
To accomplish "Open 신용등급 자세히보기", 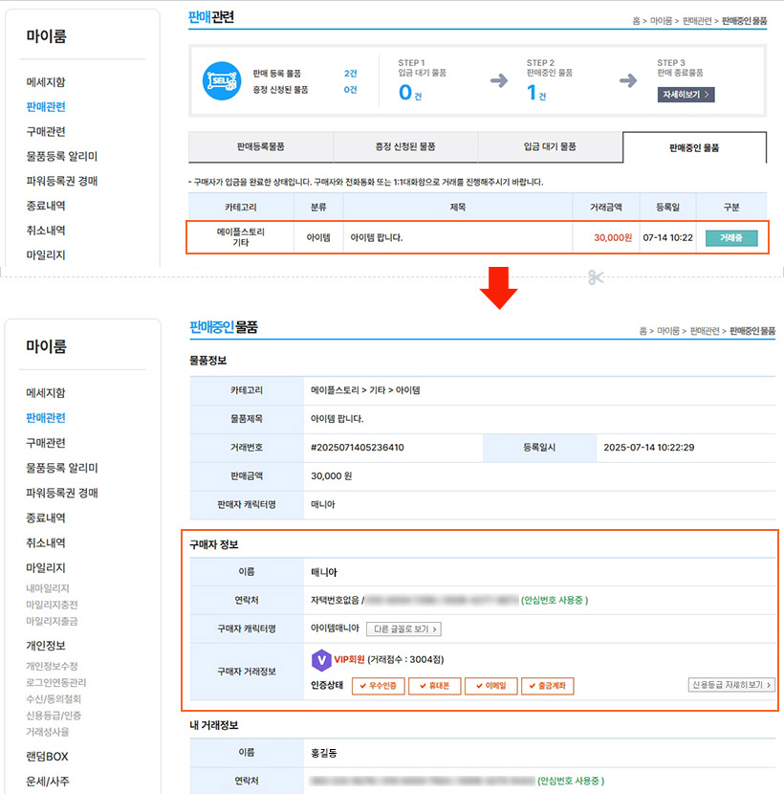I will pyautogui.click(x=731, y=685).
